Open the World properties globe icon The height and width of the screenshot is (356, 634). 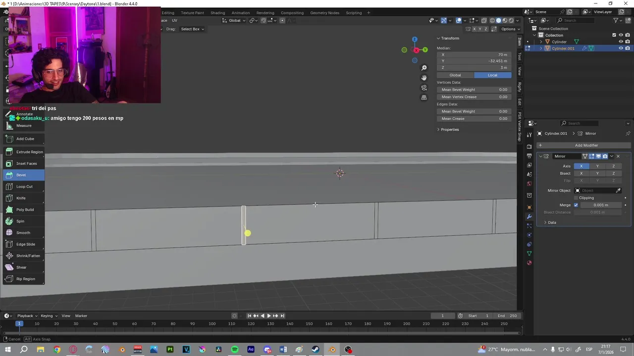click(x=529, y=183)
